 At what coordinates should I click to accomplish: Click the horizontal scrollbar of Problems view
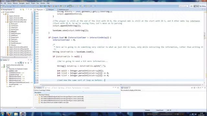61,107
